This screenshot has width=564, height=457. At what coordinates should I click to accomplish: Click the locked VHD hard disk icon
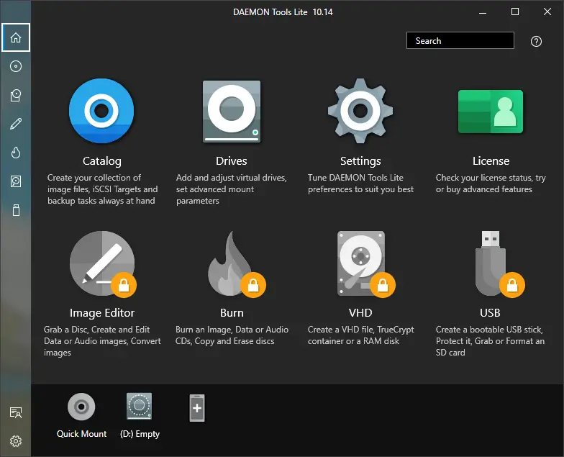[361, 263]
